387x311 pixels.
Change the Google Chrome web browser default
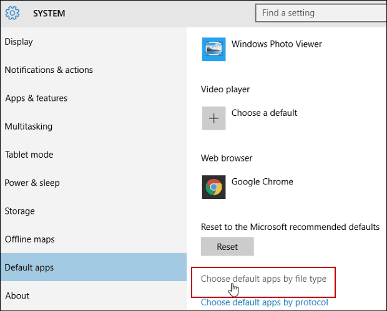pyautogui.click(x=262, y=181)
